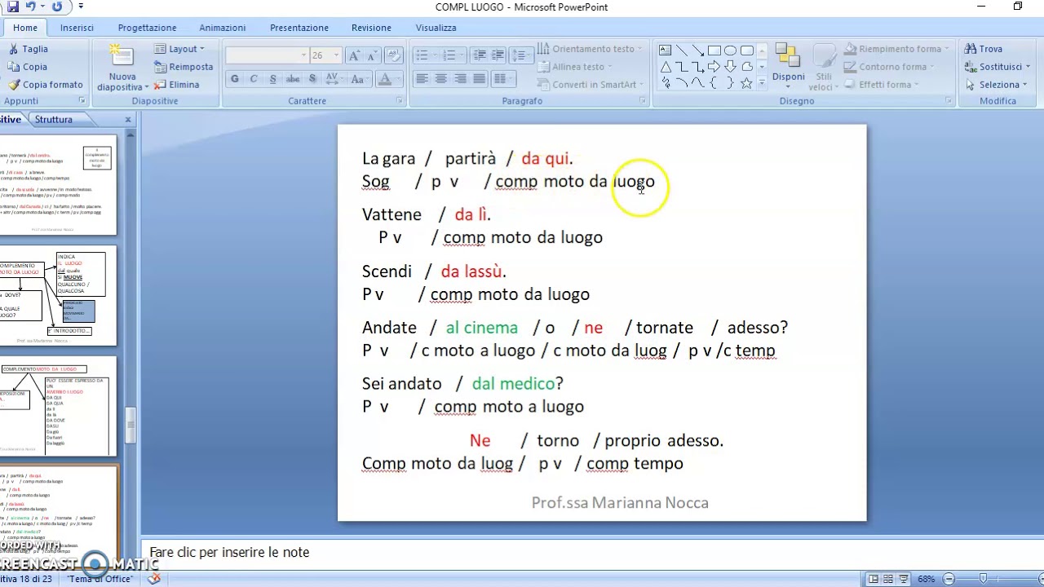Open the Inserisci tab
Viewport: 1044px width, 587px height.
77,28
